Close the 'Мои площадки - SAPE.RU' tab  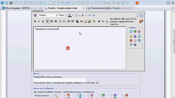pos(41,8)
